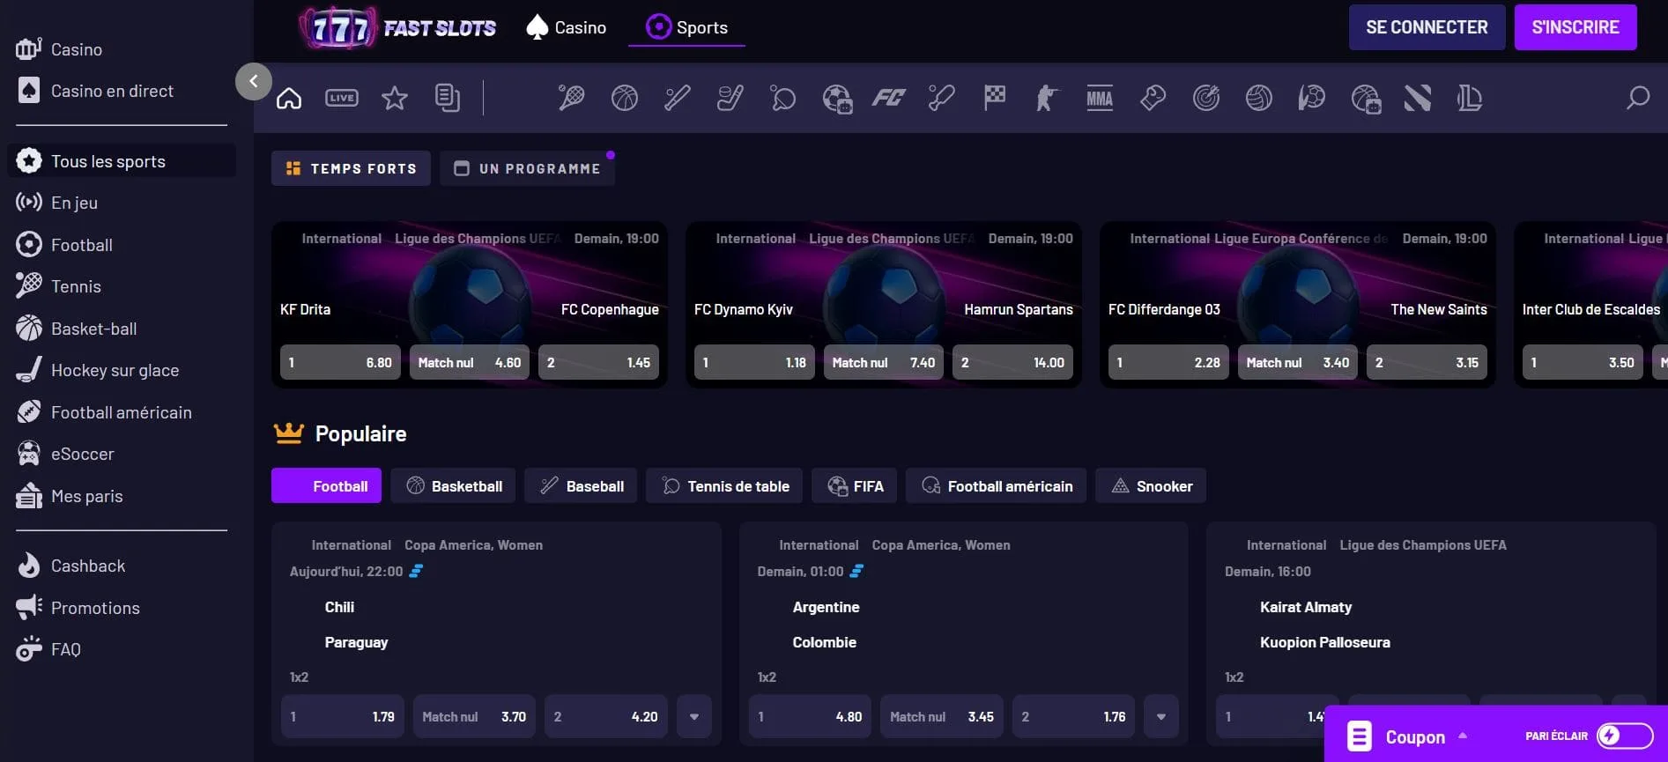Screen dimensions: 1668x762
Task: Open Mes paris in the sidebar
Action: (x=70, y=496)
